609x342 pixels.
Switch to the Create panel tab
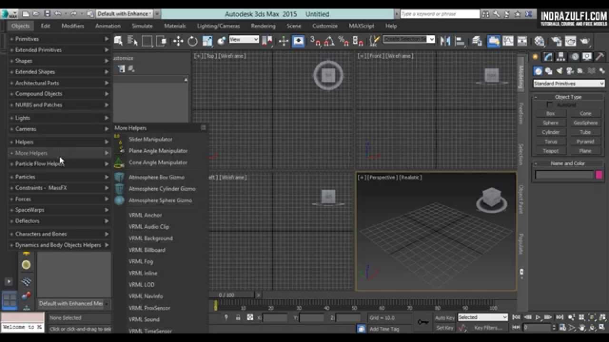click(x=535, y=57)
